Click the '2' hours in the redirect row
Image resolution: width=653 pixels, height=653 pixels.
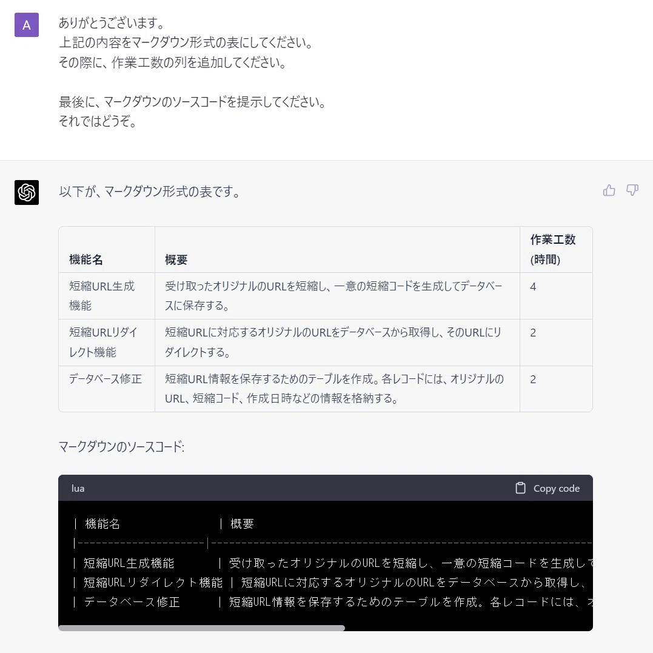pyautogui.click(x=533, y=333)
